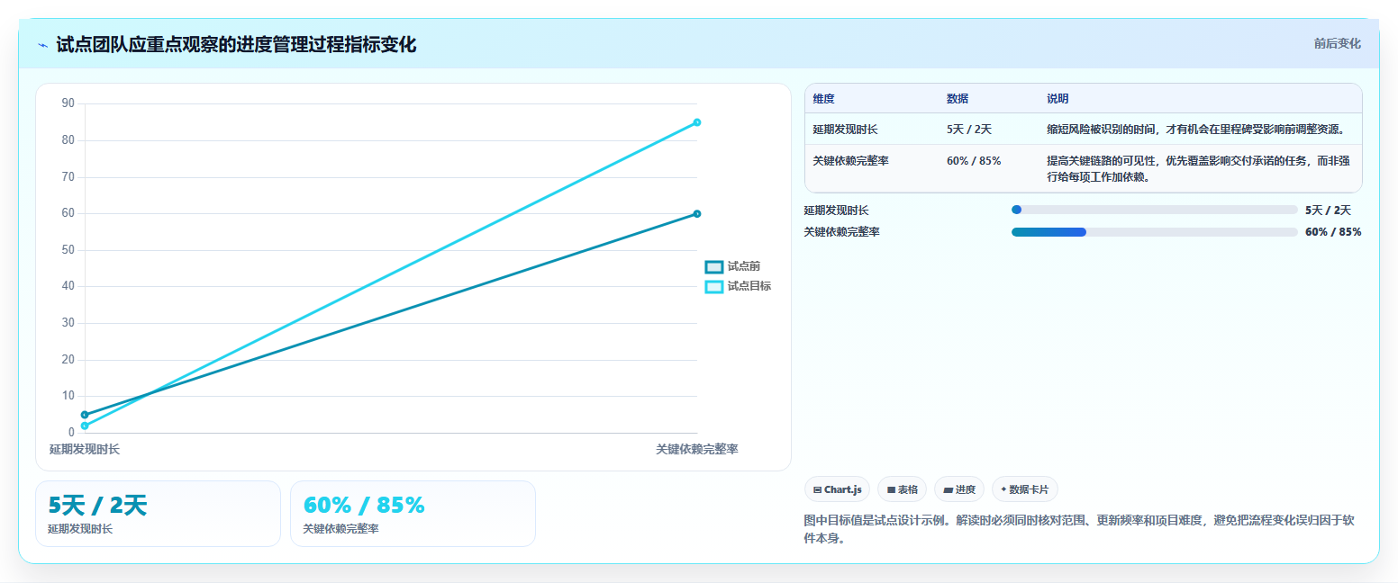1398x583 pixels.
Task: Click the 60% / 85% progress value label
Action: [1333, 232]
